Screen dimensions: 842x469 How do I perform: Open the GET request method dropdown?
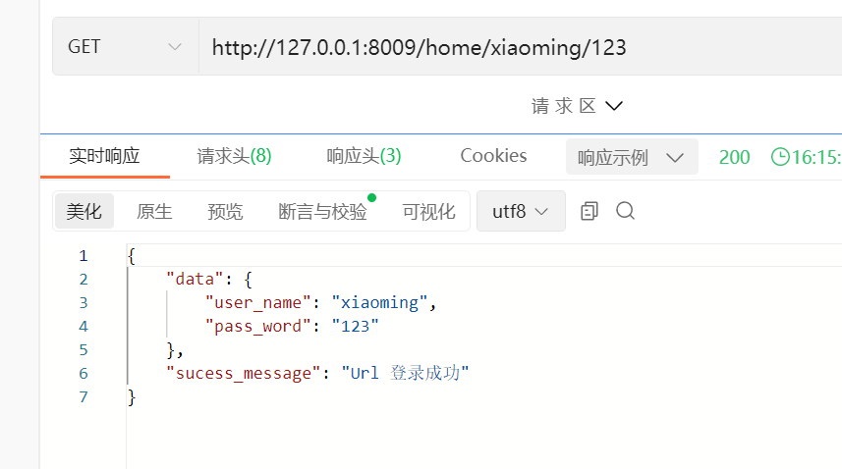[125, 47]
